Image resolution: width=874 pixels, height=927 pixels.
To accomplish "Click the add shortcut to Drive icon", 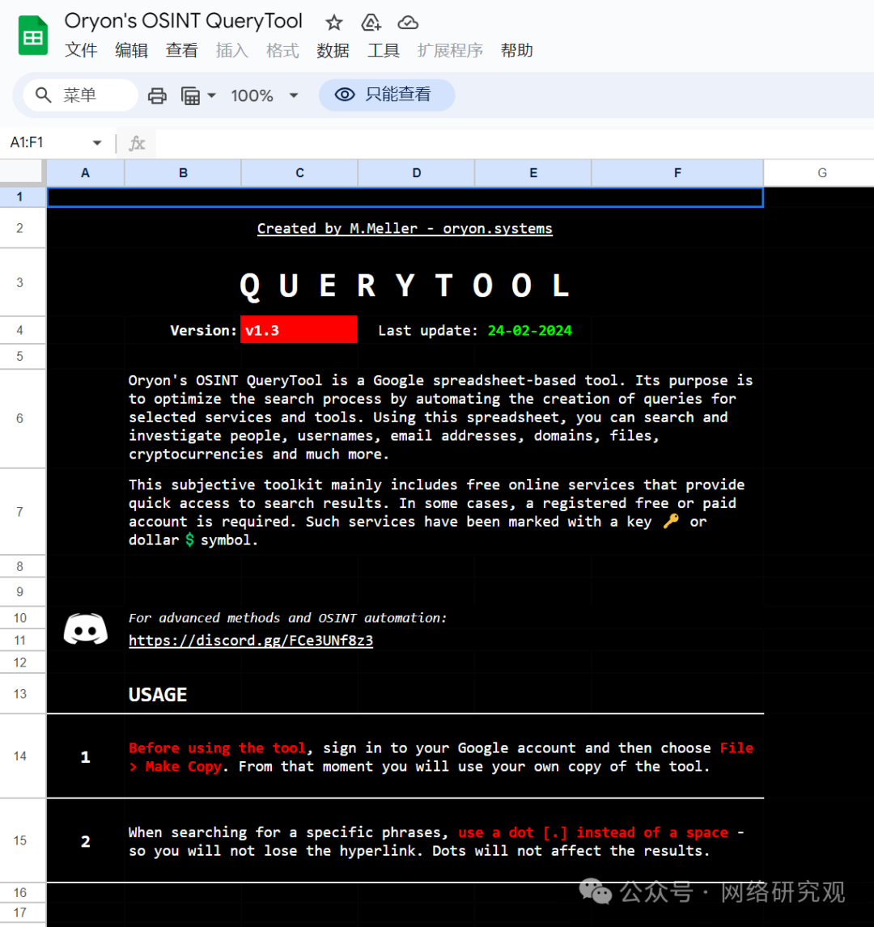I will [x=371, y=23].
